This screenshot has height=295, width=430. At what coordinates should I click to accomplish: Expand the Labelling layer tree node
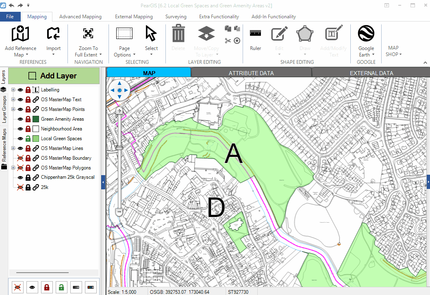pyautogui.click(x=13, y=90)
